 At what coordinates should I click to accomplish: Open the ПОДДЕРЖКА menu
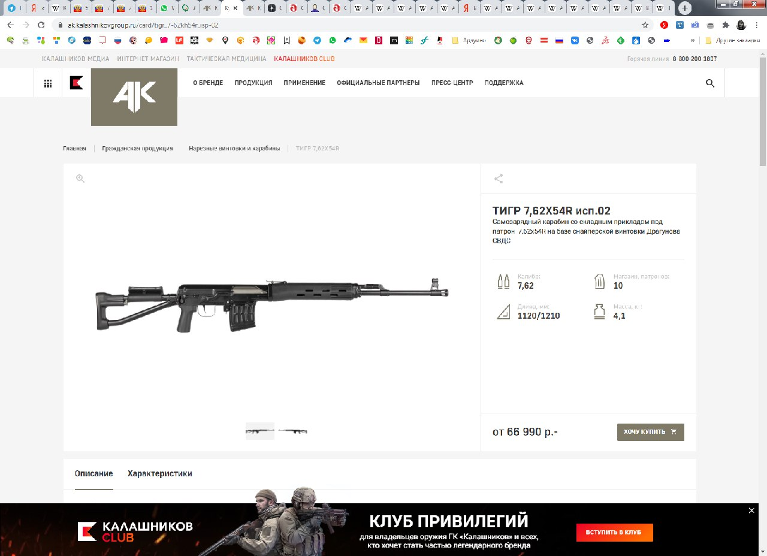tap(504, 83)
